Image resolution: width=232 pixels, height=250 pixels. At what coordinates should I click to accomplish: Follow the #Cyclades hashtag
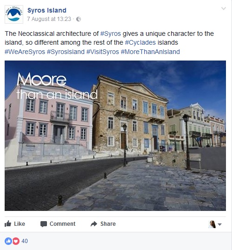(140, 42)
